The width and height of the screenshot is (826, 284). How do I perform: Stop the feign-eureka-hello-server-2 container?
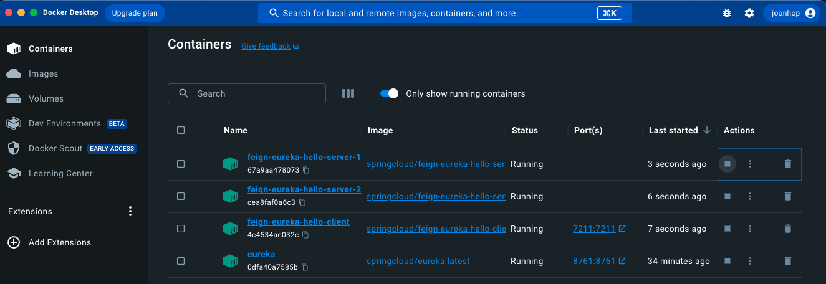pos(727,196)
